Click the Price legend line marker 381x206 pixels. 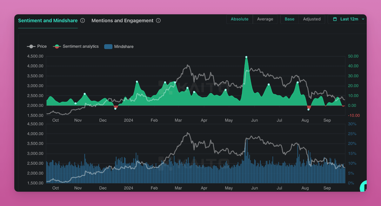[x=31, y=46]
